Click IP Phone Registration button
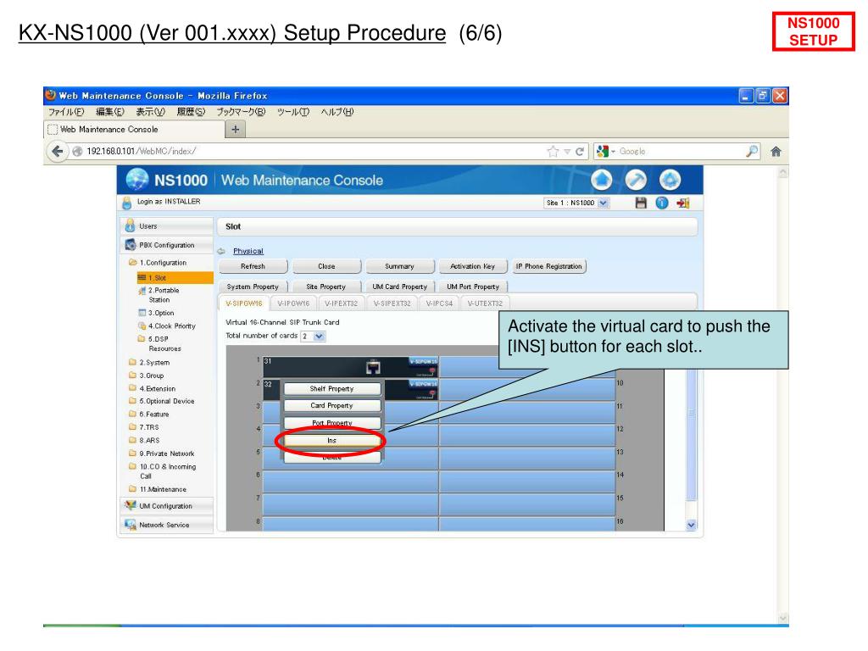Screen dimensions: 868x651 point(548,266)
